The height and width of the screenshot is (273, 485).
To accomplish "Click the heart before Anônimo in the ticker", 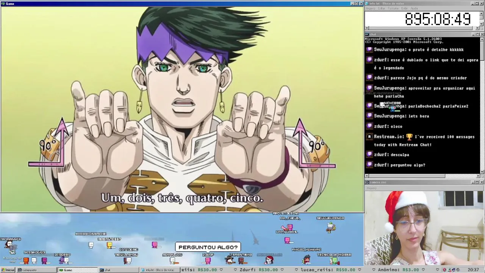I will pyautogui.click(x=374, y=270).
